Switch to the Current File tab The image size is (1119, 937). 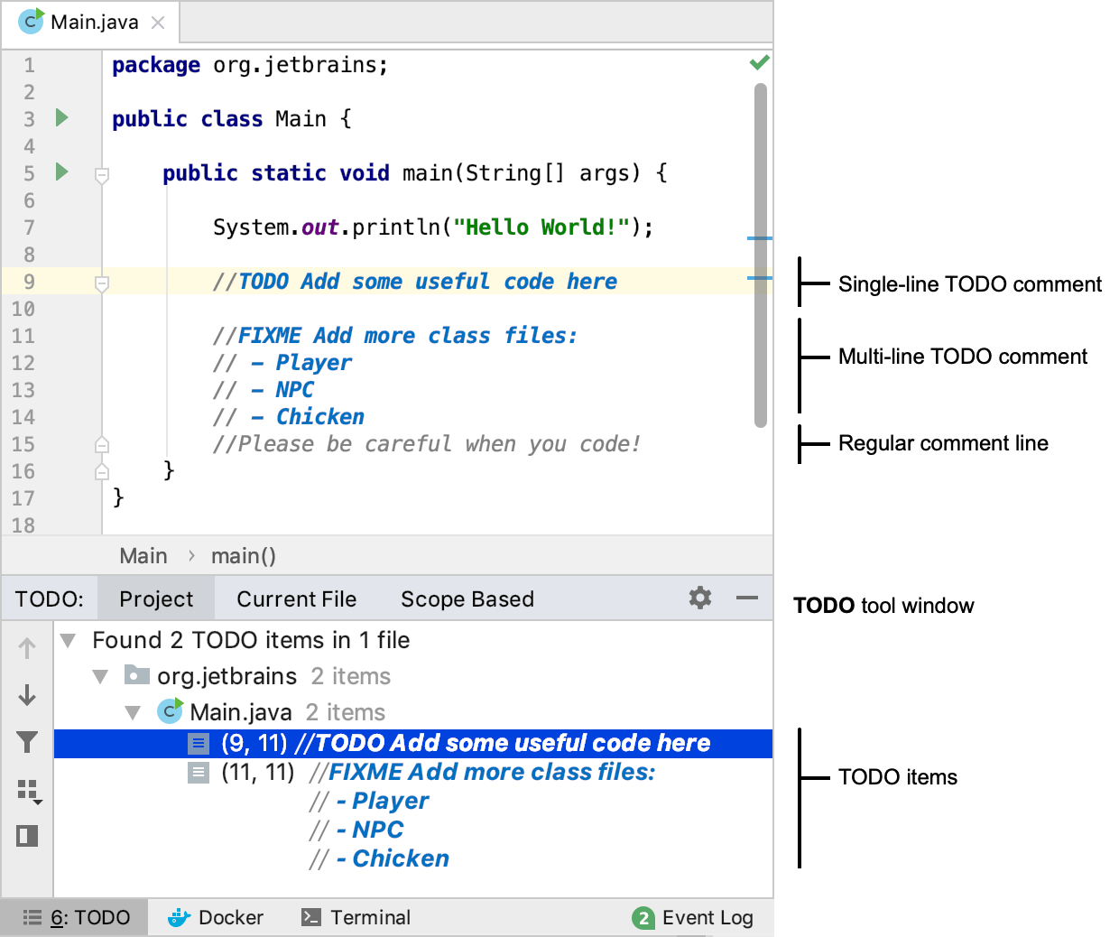[295, 598]
